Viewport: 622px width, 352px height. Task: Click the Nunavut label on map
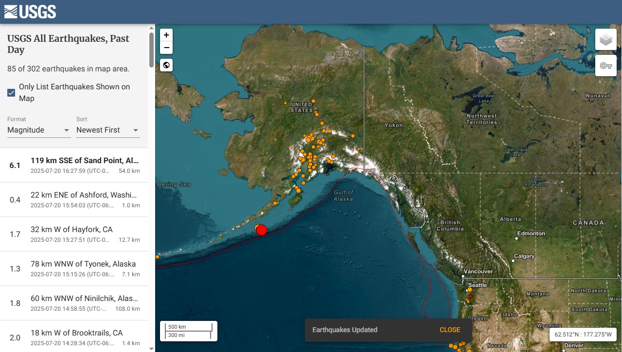point(598,96)
